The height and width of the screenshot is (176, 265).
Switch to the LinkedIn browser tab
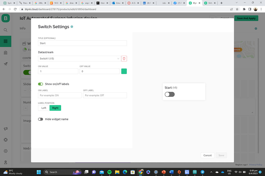click(148, 3)
